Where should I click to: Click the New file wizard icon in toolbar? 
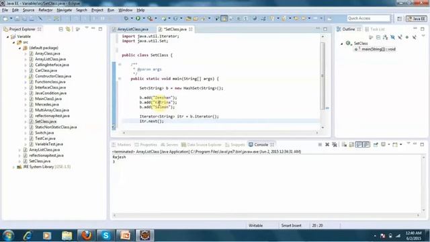click(5, 19)
